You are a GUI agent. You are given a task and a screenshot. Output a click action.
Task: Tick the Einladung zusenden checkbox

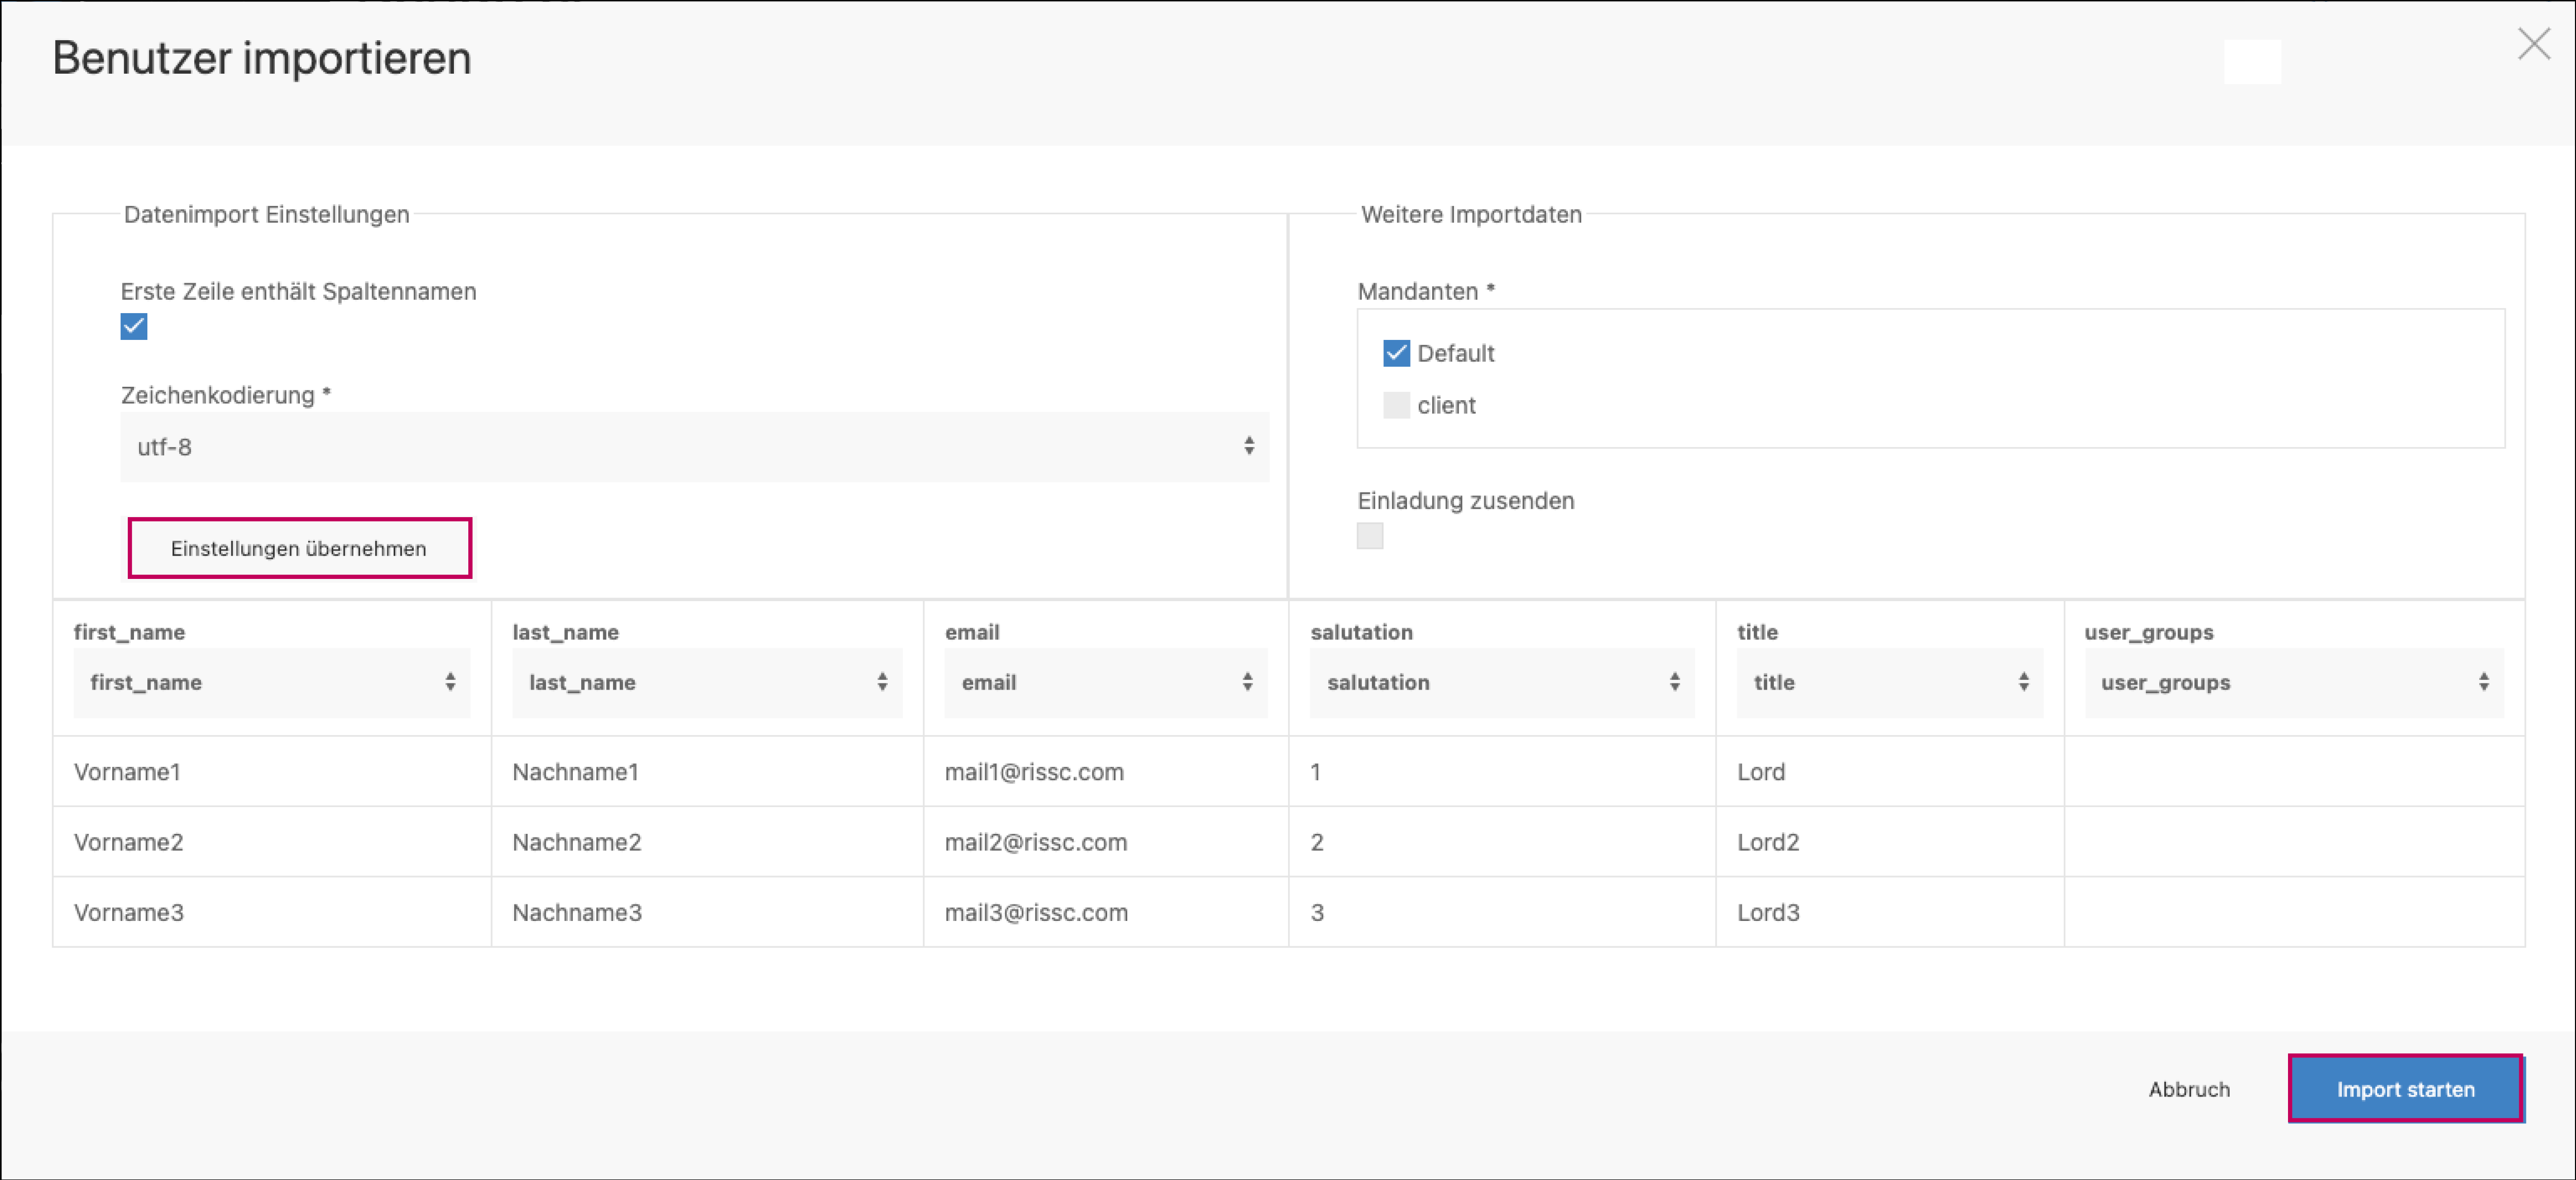pos(1369,536)
